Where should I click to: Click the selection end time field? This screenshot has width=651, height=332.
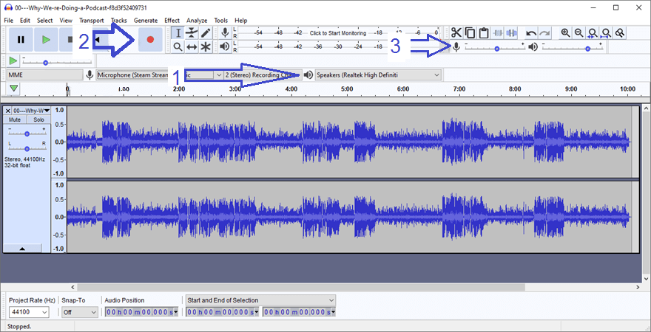[299, 312]
